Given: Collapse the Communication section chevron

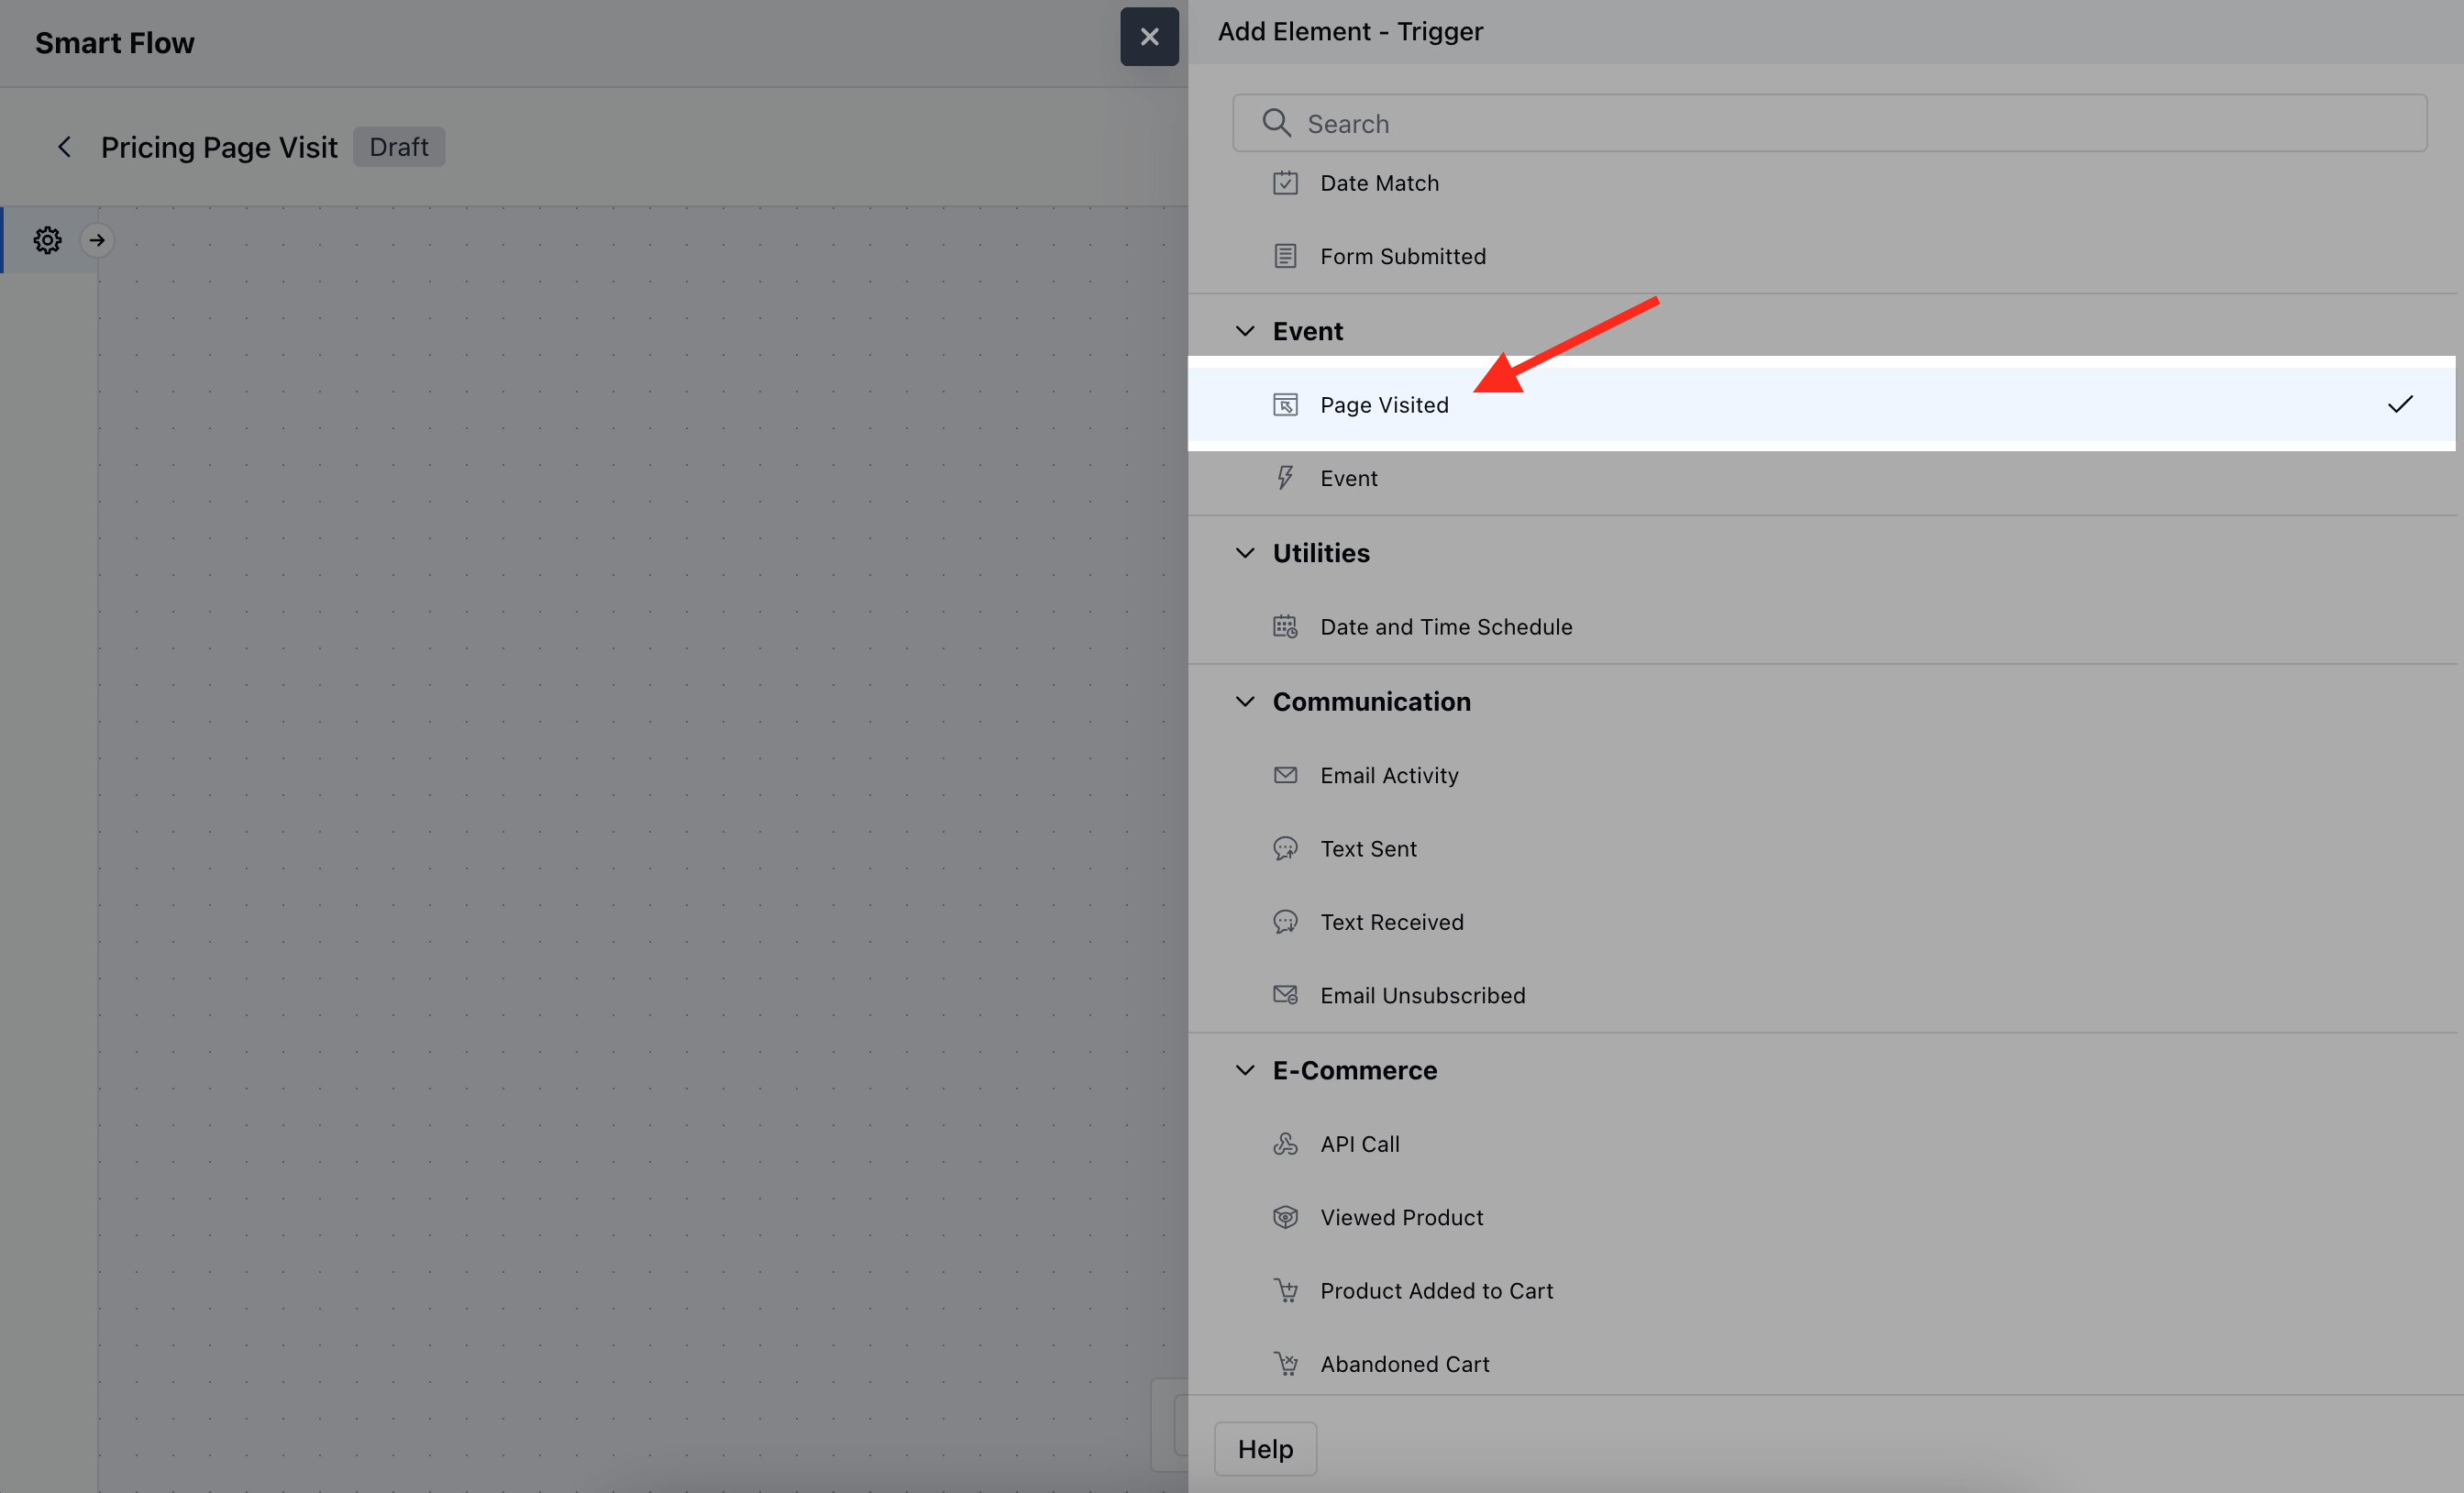Looking at the screenshot, I should [x=1245, y=702].
